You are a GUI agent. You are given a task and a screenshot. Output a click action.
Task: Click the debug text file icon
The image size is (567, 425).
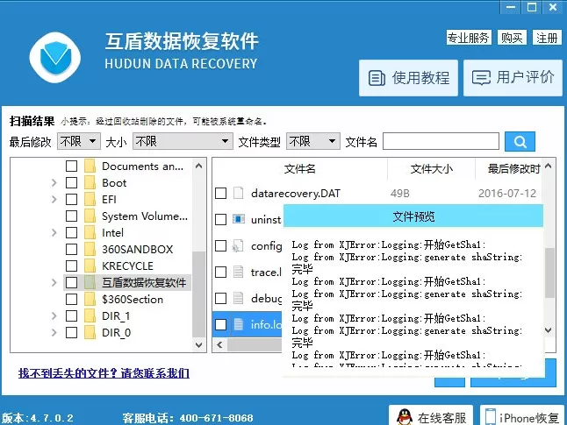(x=238, y=298)
